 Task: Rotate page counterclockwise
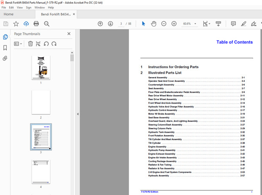click(x=46, y=44)
